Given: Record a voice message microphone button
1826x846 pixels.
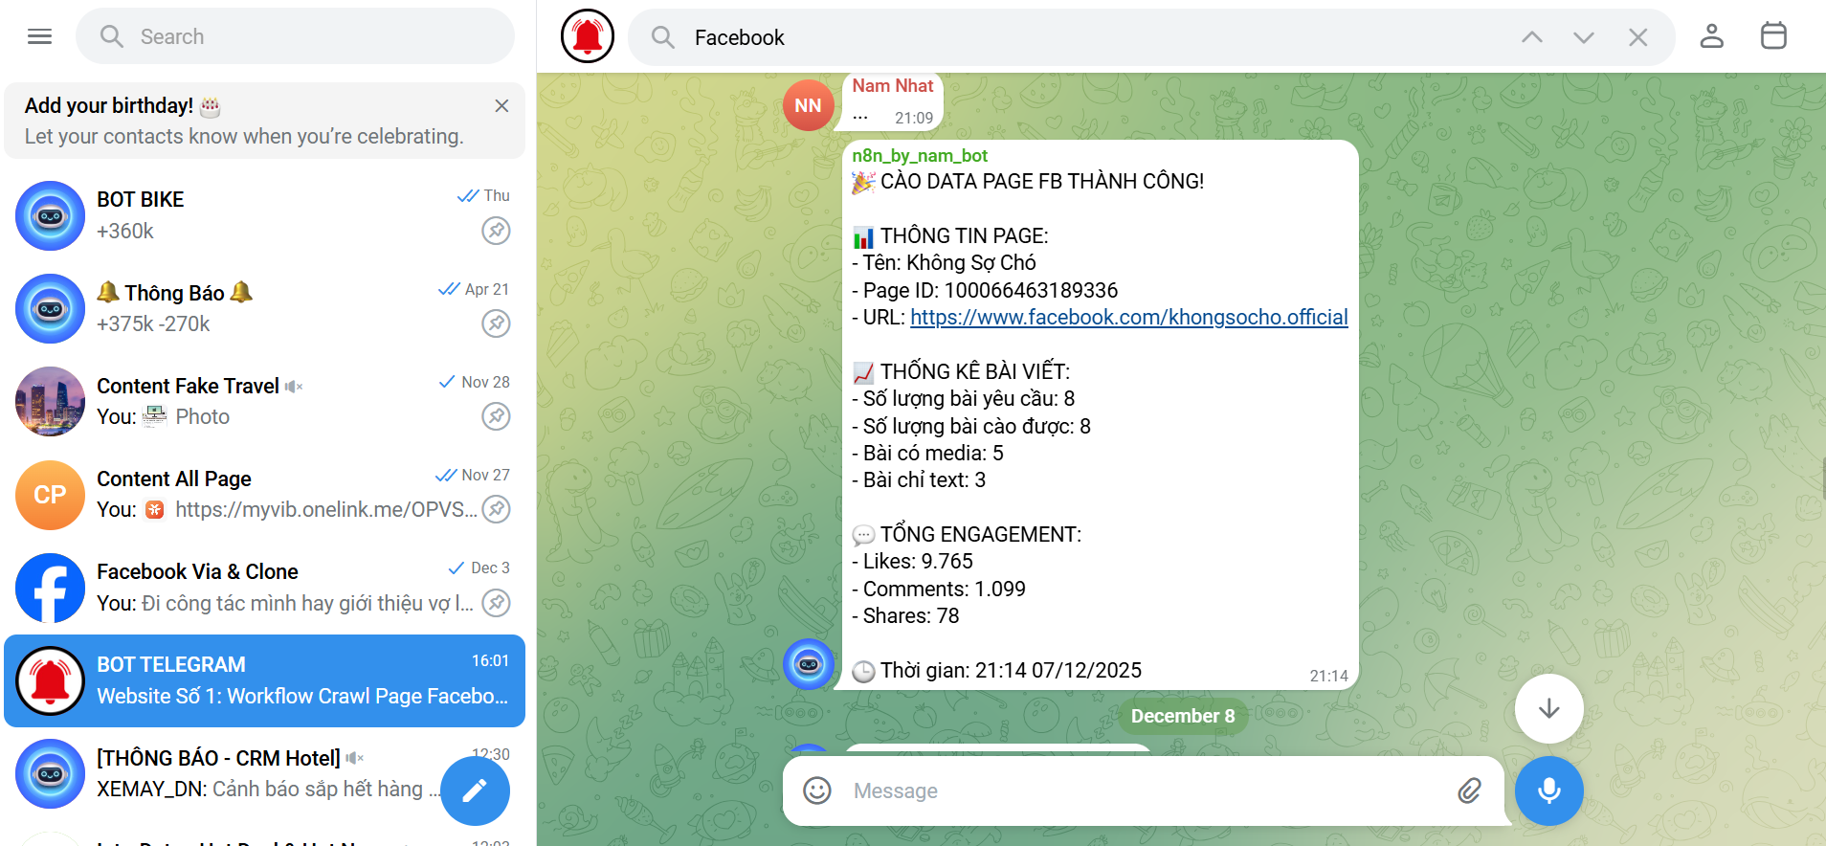Looking at the screenshot, I should [x=1548, y=790].
